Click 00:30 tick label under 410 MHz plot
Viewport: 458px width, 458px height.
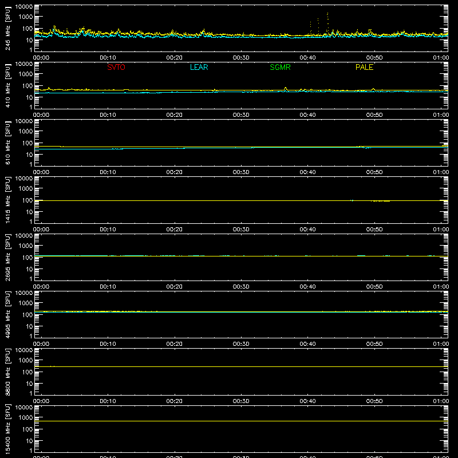(241, 115)
